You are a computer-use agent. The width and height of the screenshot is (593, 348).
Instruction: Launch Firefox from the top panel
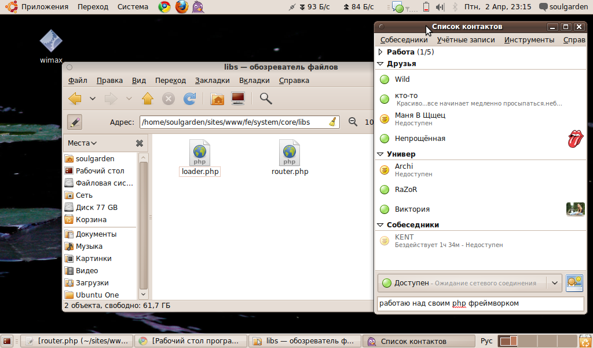[181, 7]
